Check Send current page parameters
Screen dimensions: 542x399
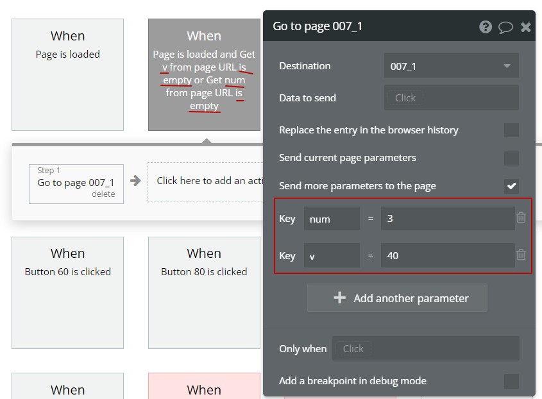point(511,158)
